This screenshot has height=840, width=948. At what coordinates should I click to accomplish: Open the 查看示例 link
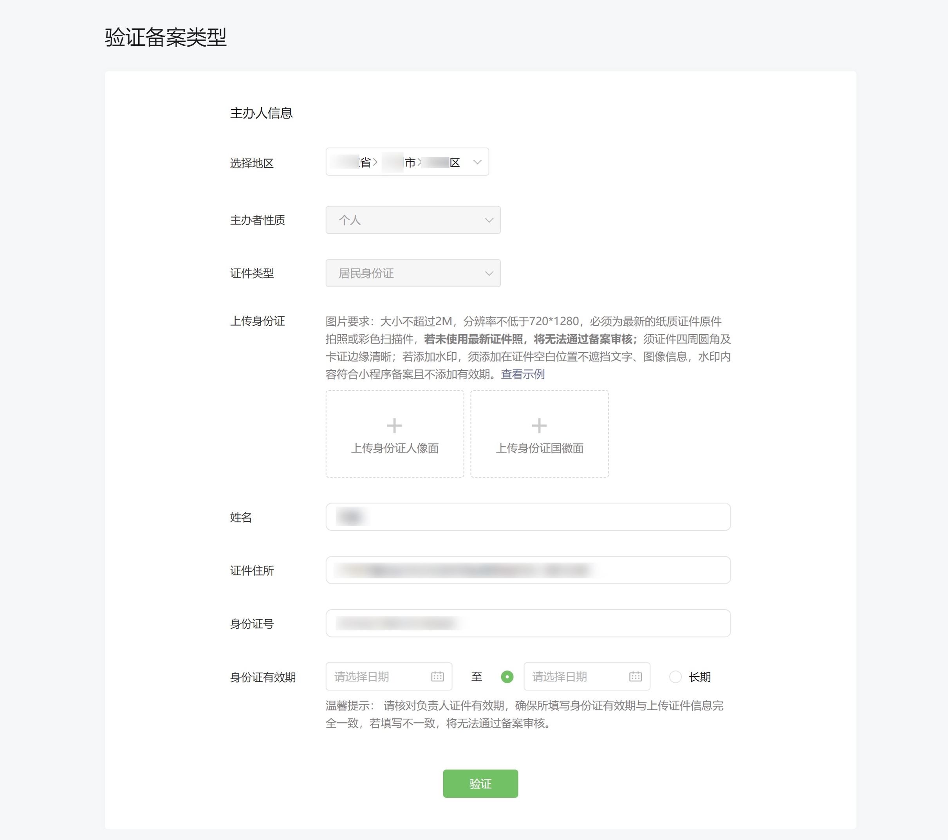tap(523, 374)
